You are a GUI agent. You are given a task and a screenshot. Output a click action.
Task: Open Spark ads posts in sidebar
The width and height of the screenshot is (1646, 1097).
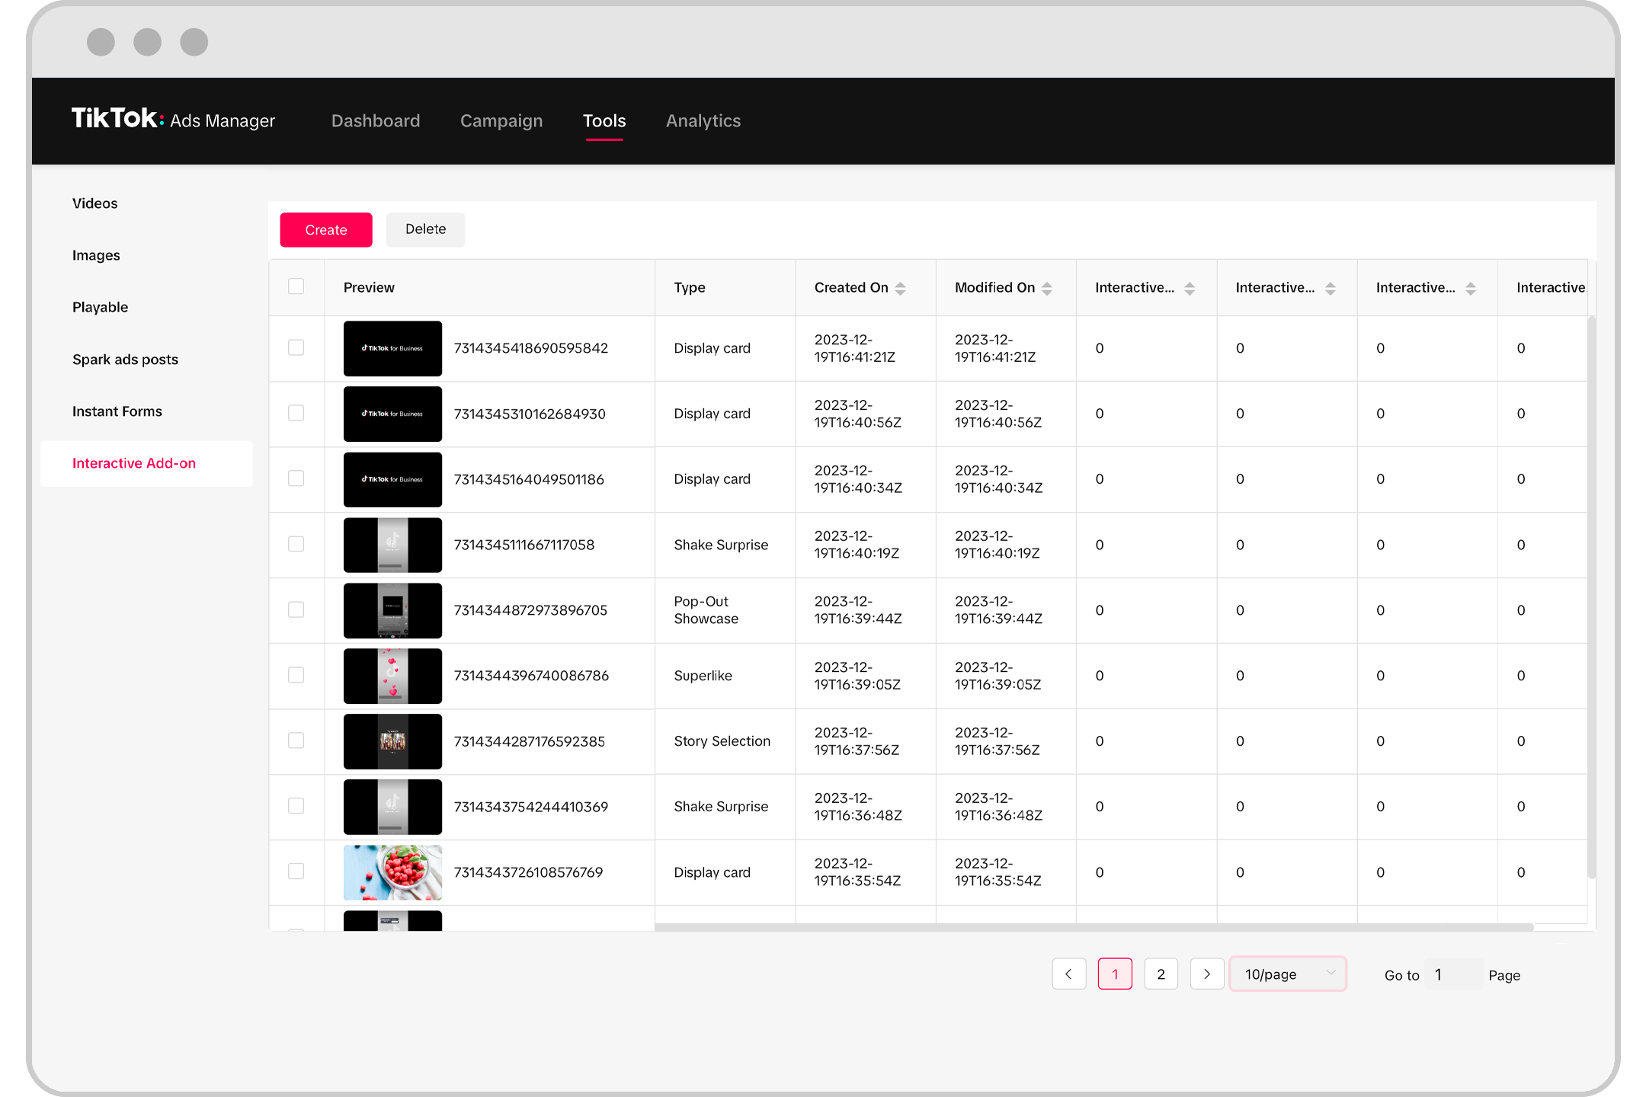click(125, 360)
